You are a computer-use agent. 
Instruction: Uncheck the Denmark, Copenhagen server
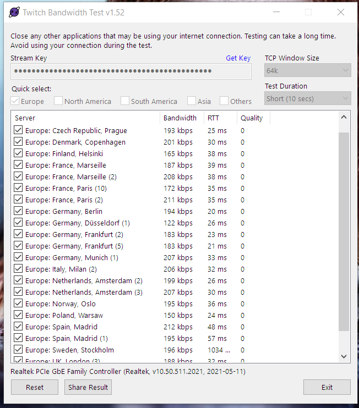pos(18,142)
